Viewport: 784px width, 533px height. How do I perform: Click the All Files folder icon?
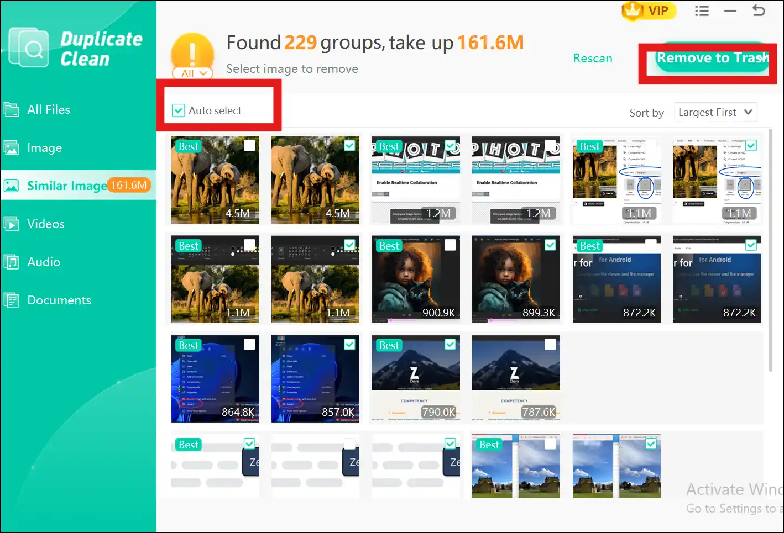click(12, 109)
